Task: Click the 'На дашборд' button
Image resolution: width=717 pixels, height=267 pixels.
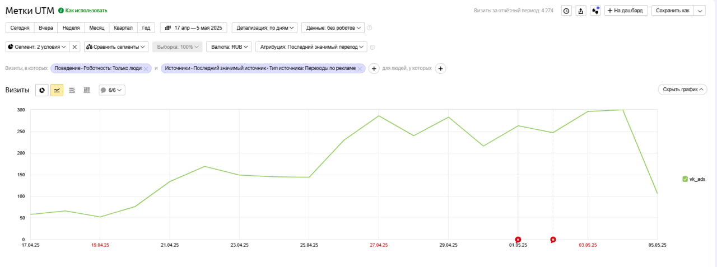Action: 626,11
